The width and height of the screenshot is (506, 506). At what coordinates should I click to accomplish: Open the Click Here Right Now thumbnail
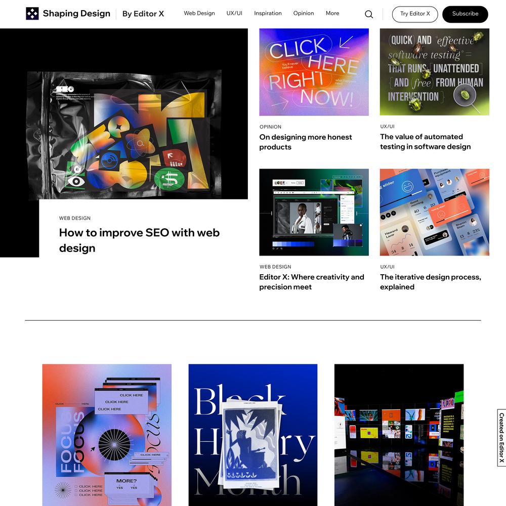tap(314, 72)
